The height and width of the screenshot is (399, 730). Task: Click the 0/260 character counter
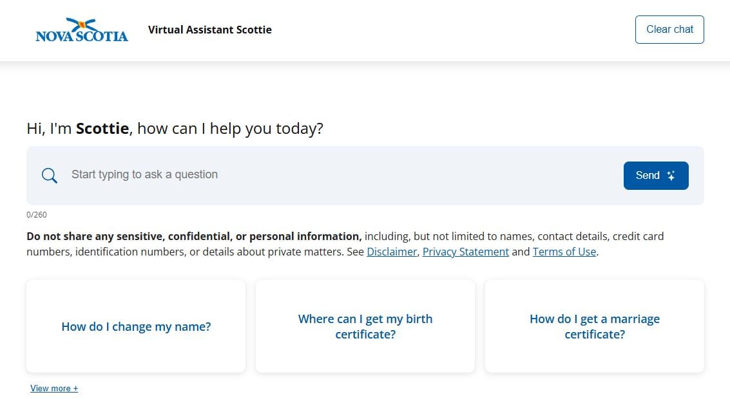click(37, 214)
